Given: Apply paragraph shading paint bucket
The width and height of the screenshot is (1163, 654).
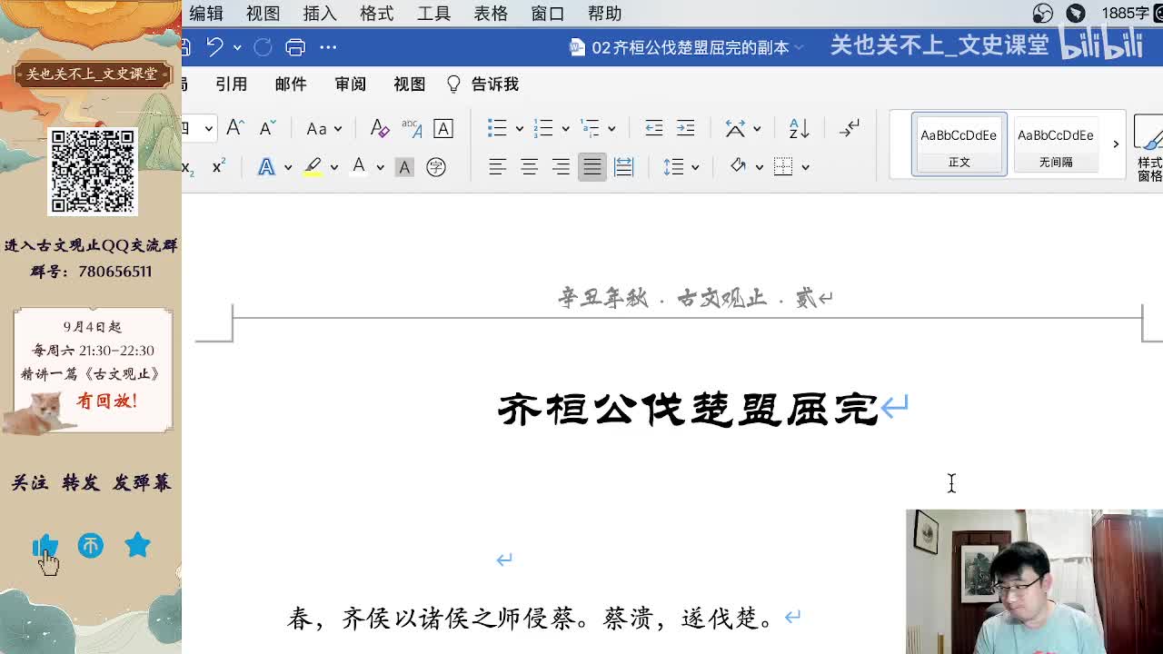Looking at the screenshot, I should 737,166.
